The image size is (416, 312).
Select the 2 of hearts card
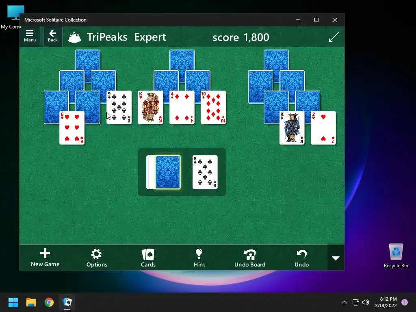(x=323, y=128)
